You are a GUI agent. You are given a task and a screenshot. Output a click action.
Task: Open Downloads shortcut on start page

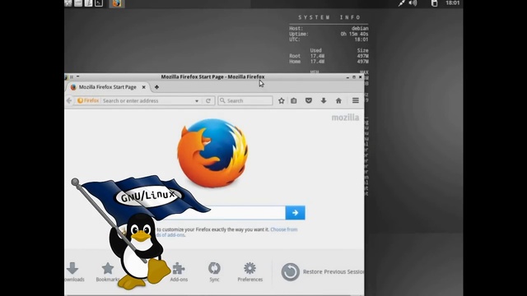73,272
